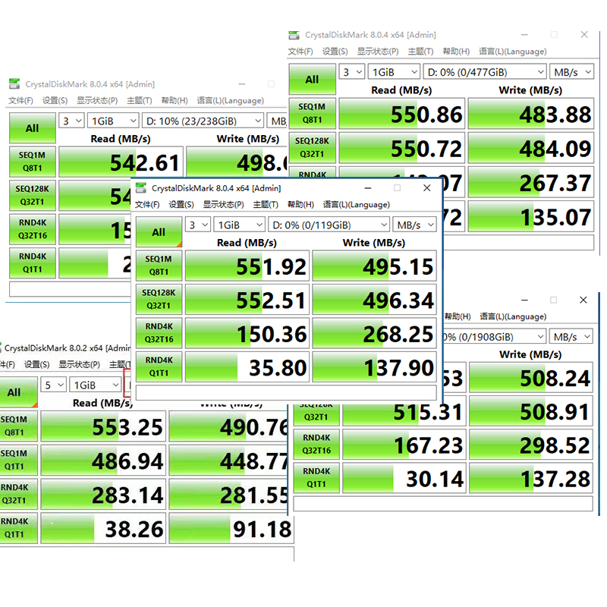607x607 pixels.
Task: Run All tests in the 238GiB window
Action: (33, 128)
